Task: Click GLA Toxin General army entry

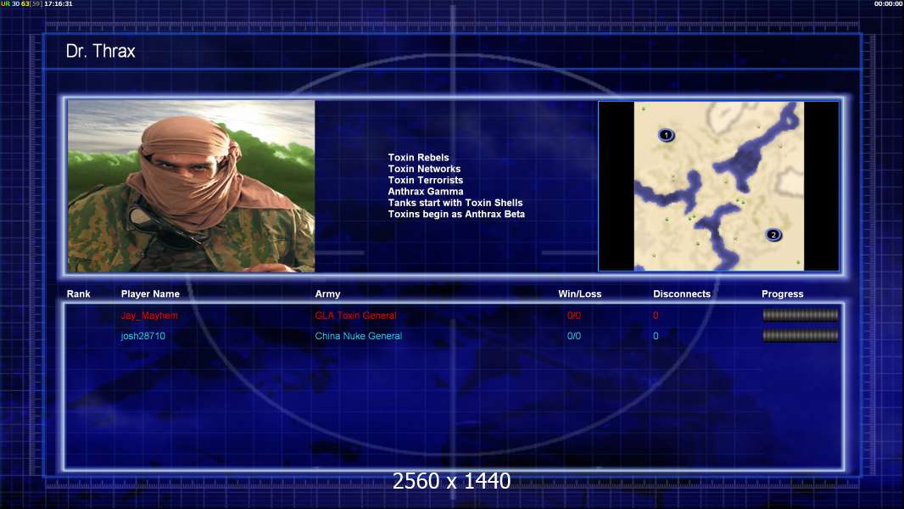Action: coord(355,316)
